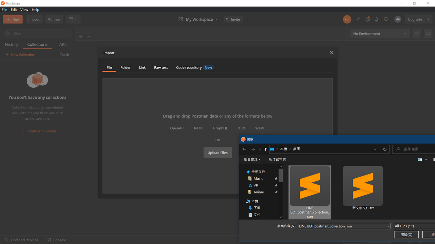Switch to the APIs tab
This screenshot has width=435, height=244.
(63, 44)
